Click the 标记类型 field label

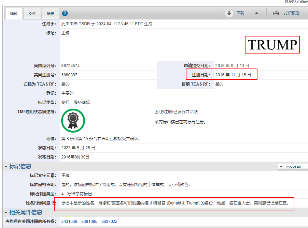(47, 103)
